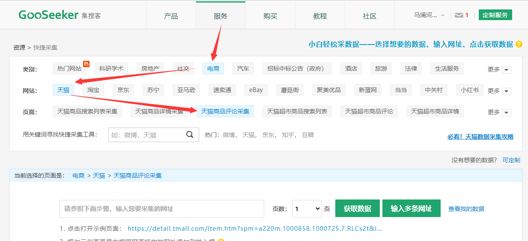The height and width of the screenshot is (241, 528).
Task: Pick 天猫商品详情采集 page
Action: pyautogui.click(x=159, y=111)
